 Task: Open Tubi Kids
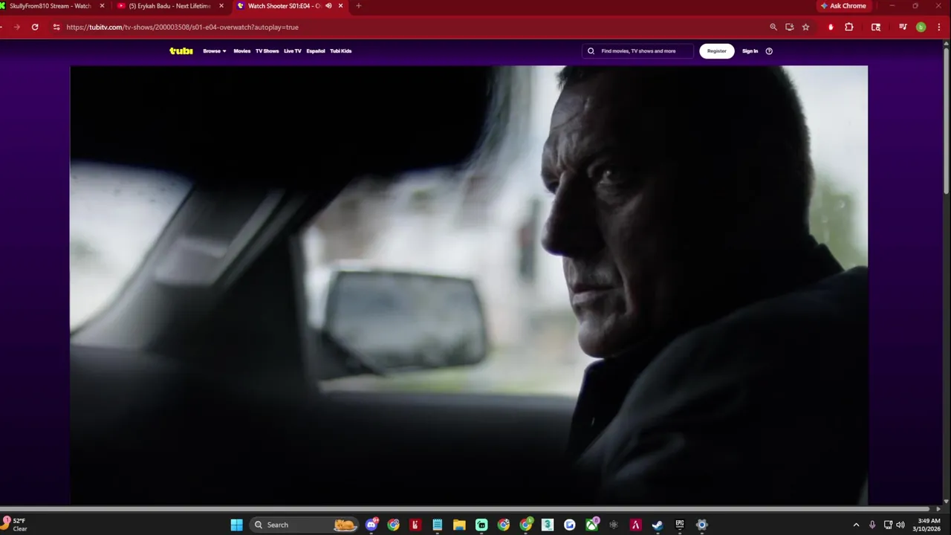click(341, 51)
